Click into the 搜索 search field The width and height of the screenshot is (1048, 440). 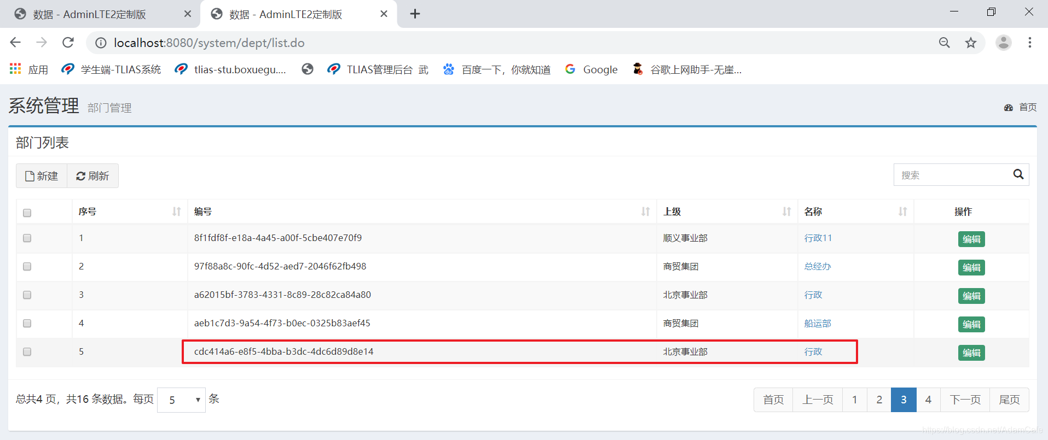point(951,175)
